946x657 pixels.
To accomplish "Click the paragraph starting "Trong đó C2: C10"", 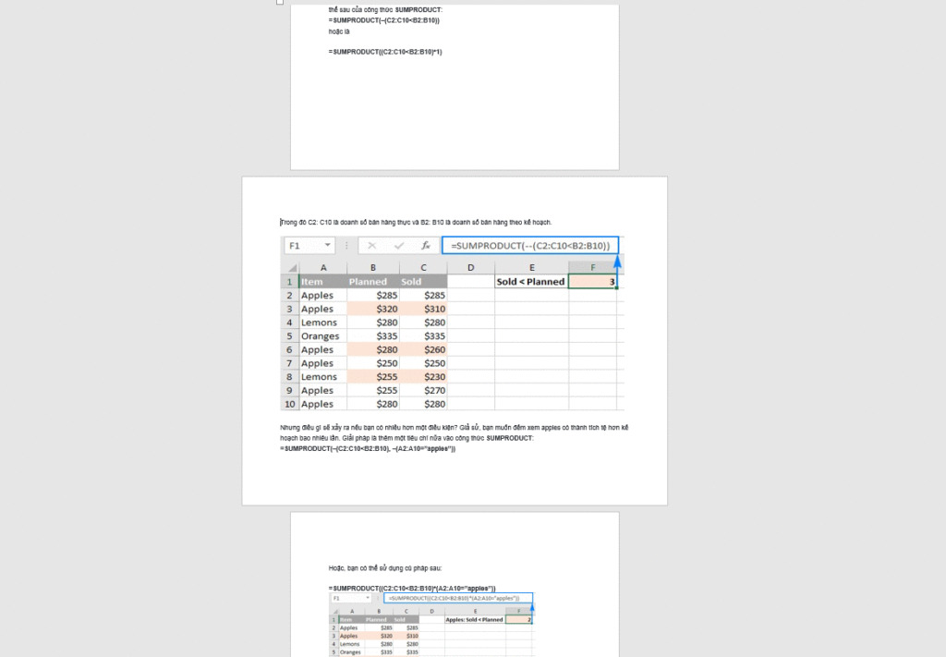I will 417,223.
